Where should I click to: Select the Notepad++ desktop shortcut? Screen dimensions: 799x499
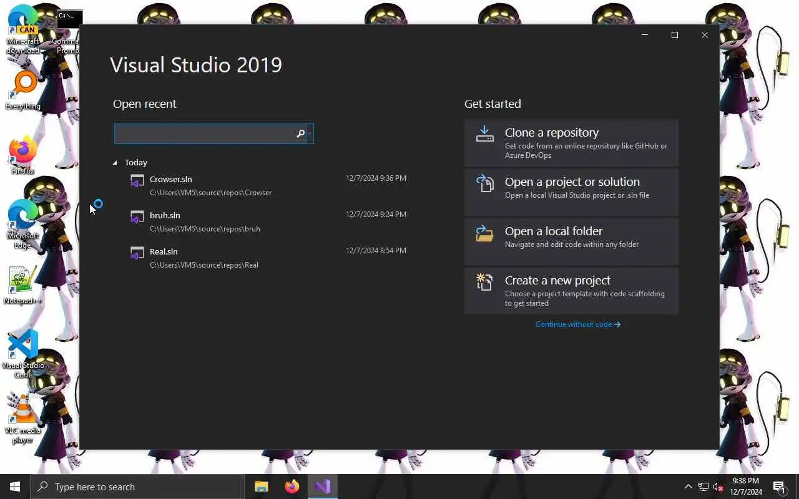[23, 286]
